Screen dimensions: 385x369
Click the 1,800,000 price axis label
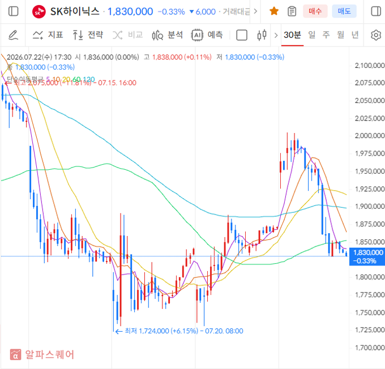tap(370, 277)
